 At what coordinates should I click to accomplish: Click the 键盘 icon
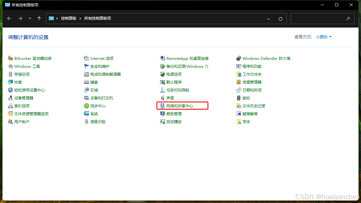point(86,82)
